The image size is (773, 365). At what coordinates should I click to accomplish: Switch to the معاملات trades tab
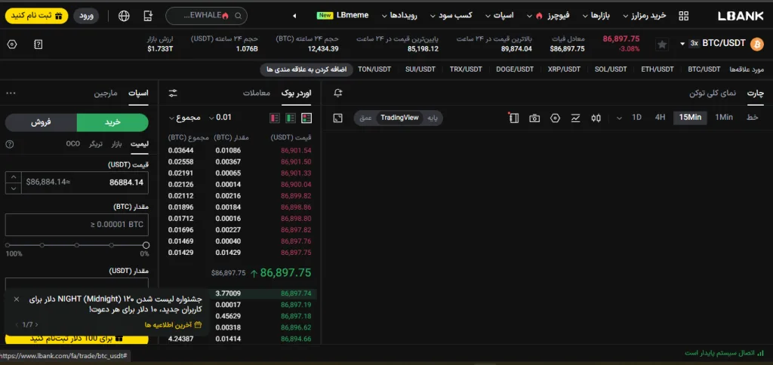[x=257, y=93]
